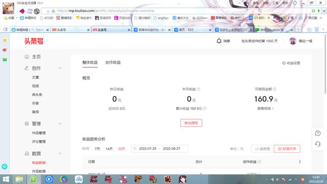Open 作品数据 in sidebar

[x=39, y=171]
